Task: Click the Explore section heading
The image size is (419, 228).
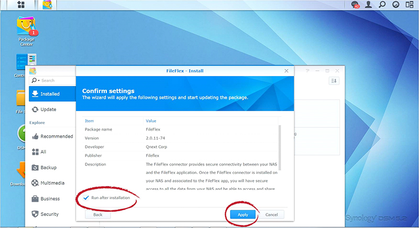Action: [x=37, y=123]
